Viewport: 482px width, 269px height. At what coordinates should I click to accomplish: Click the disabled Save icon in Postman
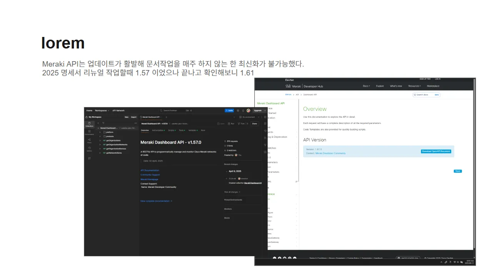click(x=221, y=124)
